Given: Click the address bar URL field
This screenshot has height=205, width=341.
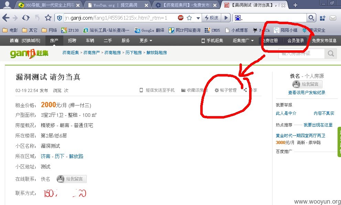Looking at the screenshot, I should 120,18.
